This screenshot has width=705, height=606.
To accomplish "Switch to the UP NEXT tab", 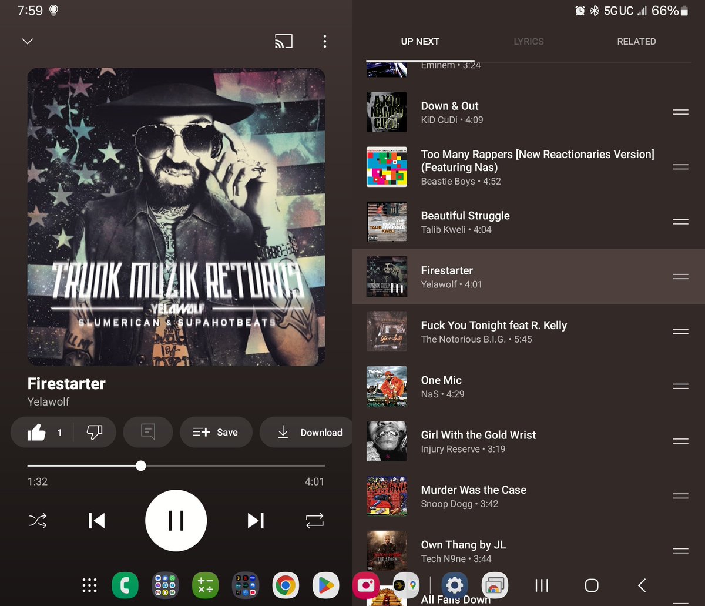I will coord(420,42).
